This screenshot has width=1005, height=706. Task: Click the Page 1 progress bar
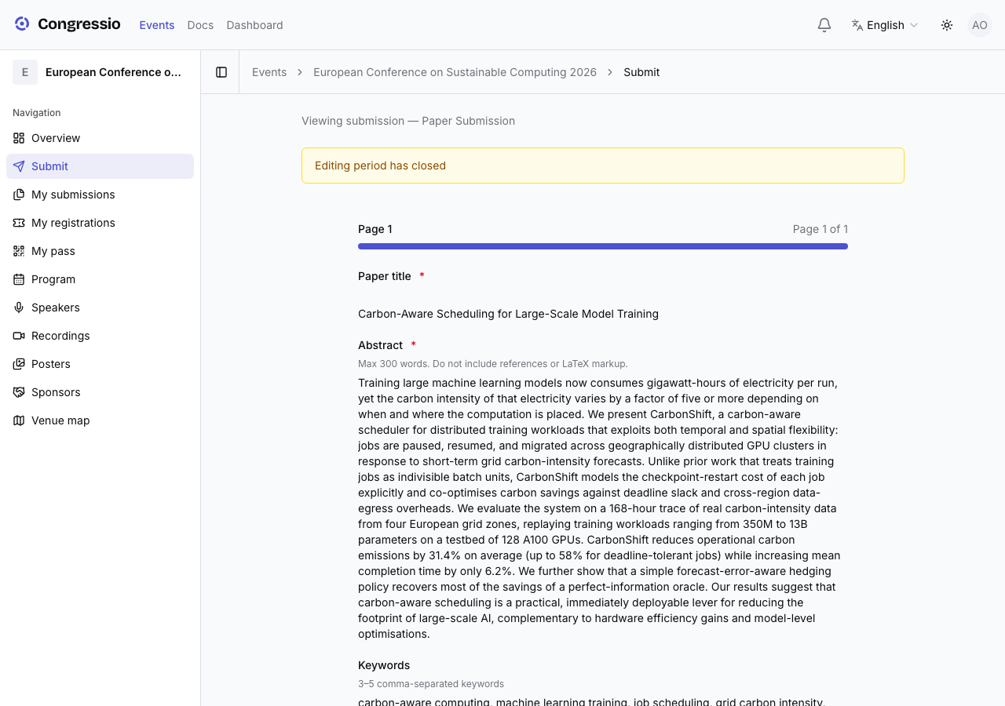pos(603,246)
